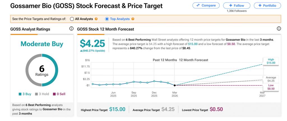Click the help icon next to All Analysts
This screenshot has height=121, width=287.
pos(96,19)
